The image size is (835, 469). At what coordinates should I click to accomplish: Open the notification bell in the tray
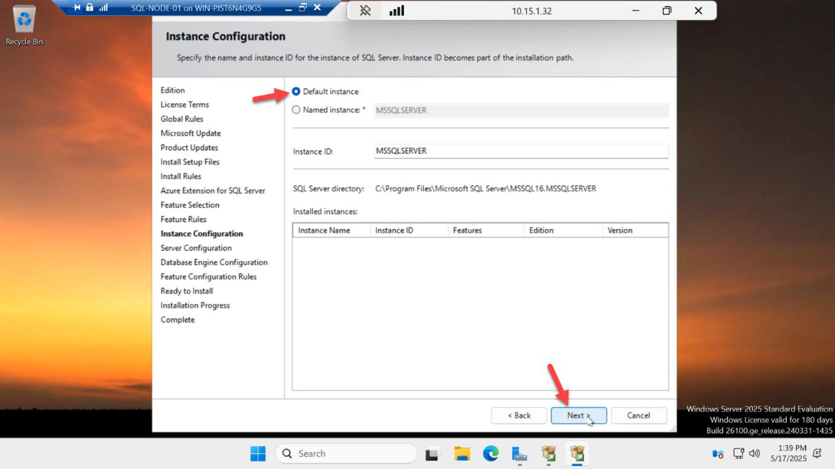(817, 453)
